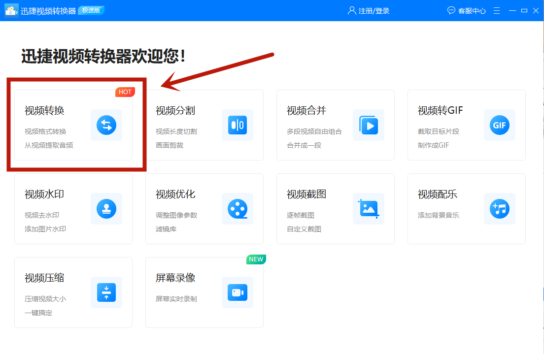The image size is (544, 354).
Task: Click the HOT badge on 视频转换
Action: click(125, 92)
